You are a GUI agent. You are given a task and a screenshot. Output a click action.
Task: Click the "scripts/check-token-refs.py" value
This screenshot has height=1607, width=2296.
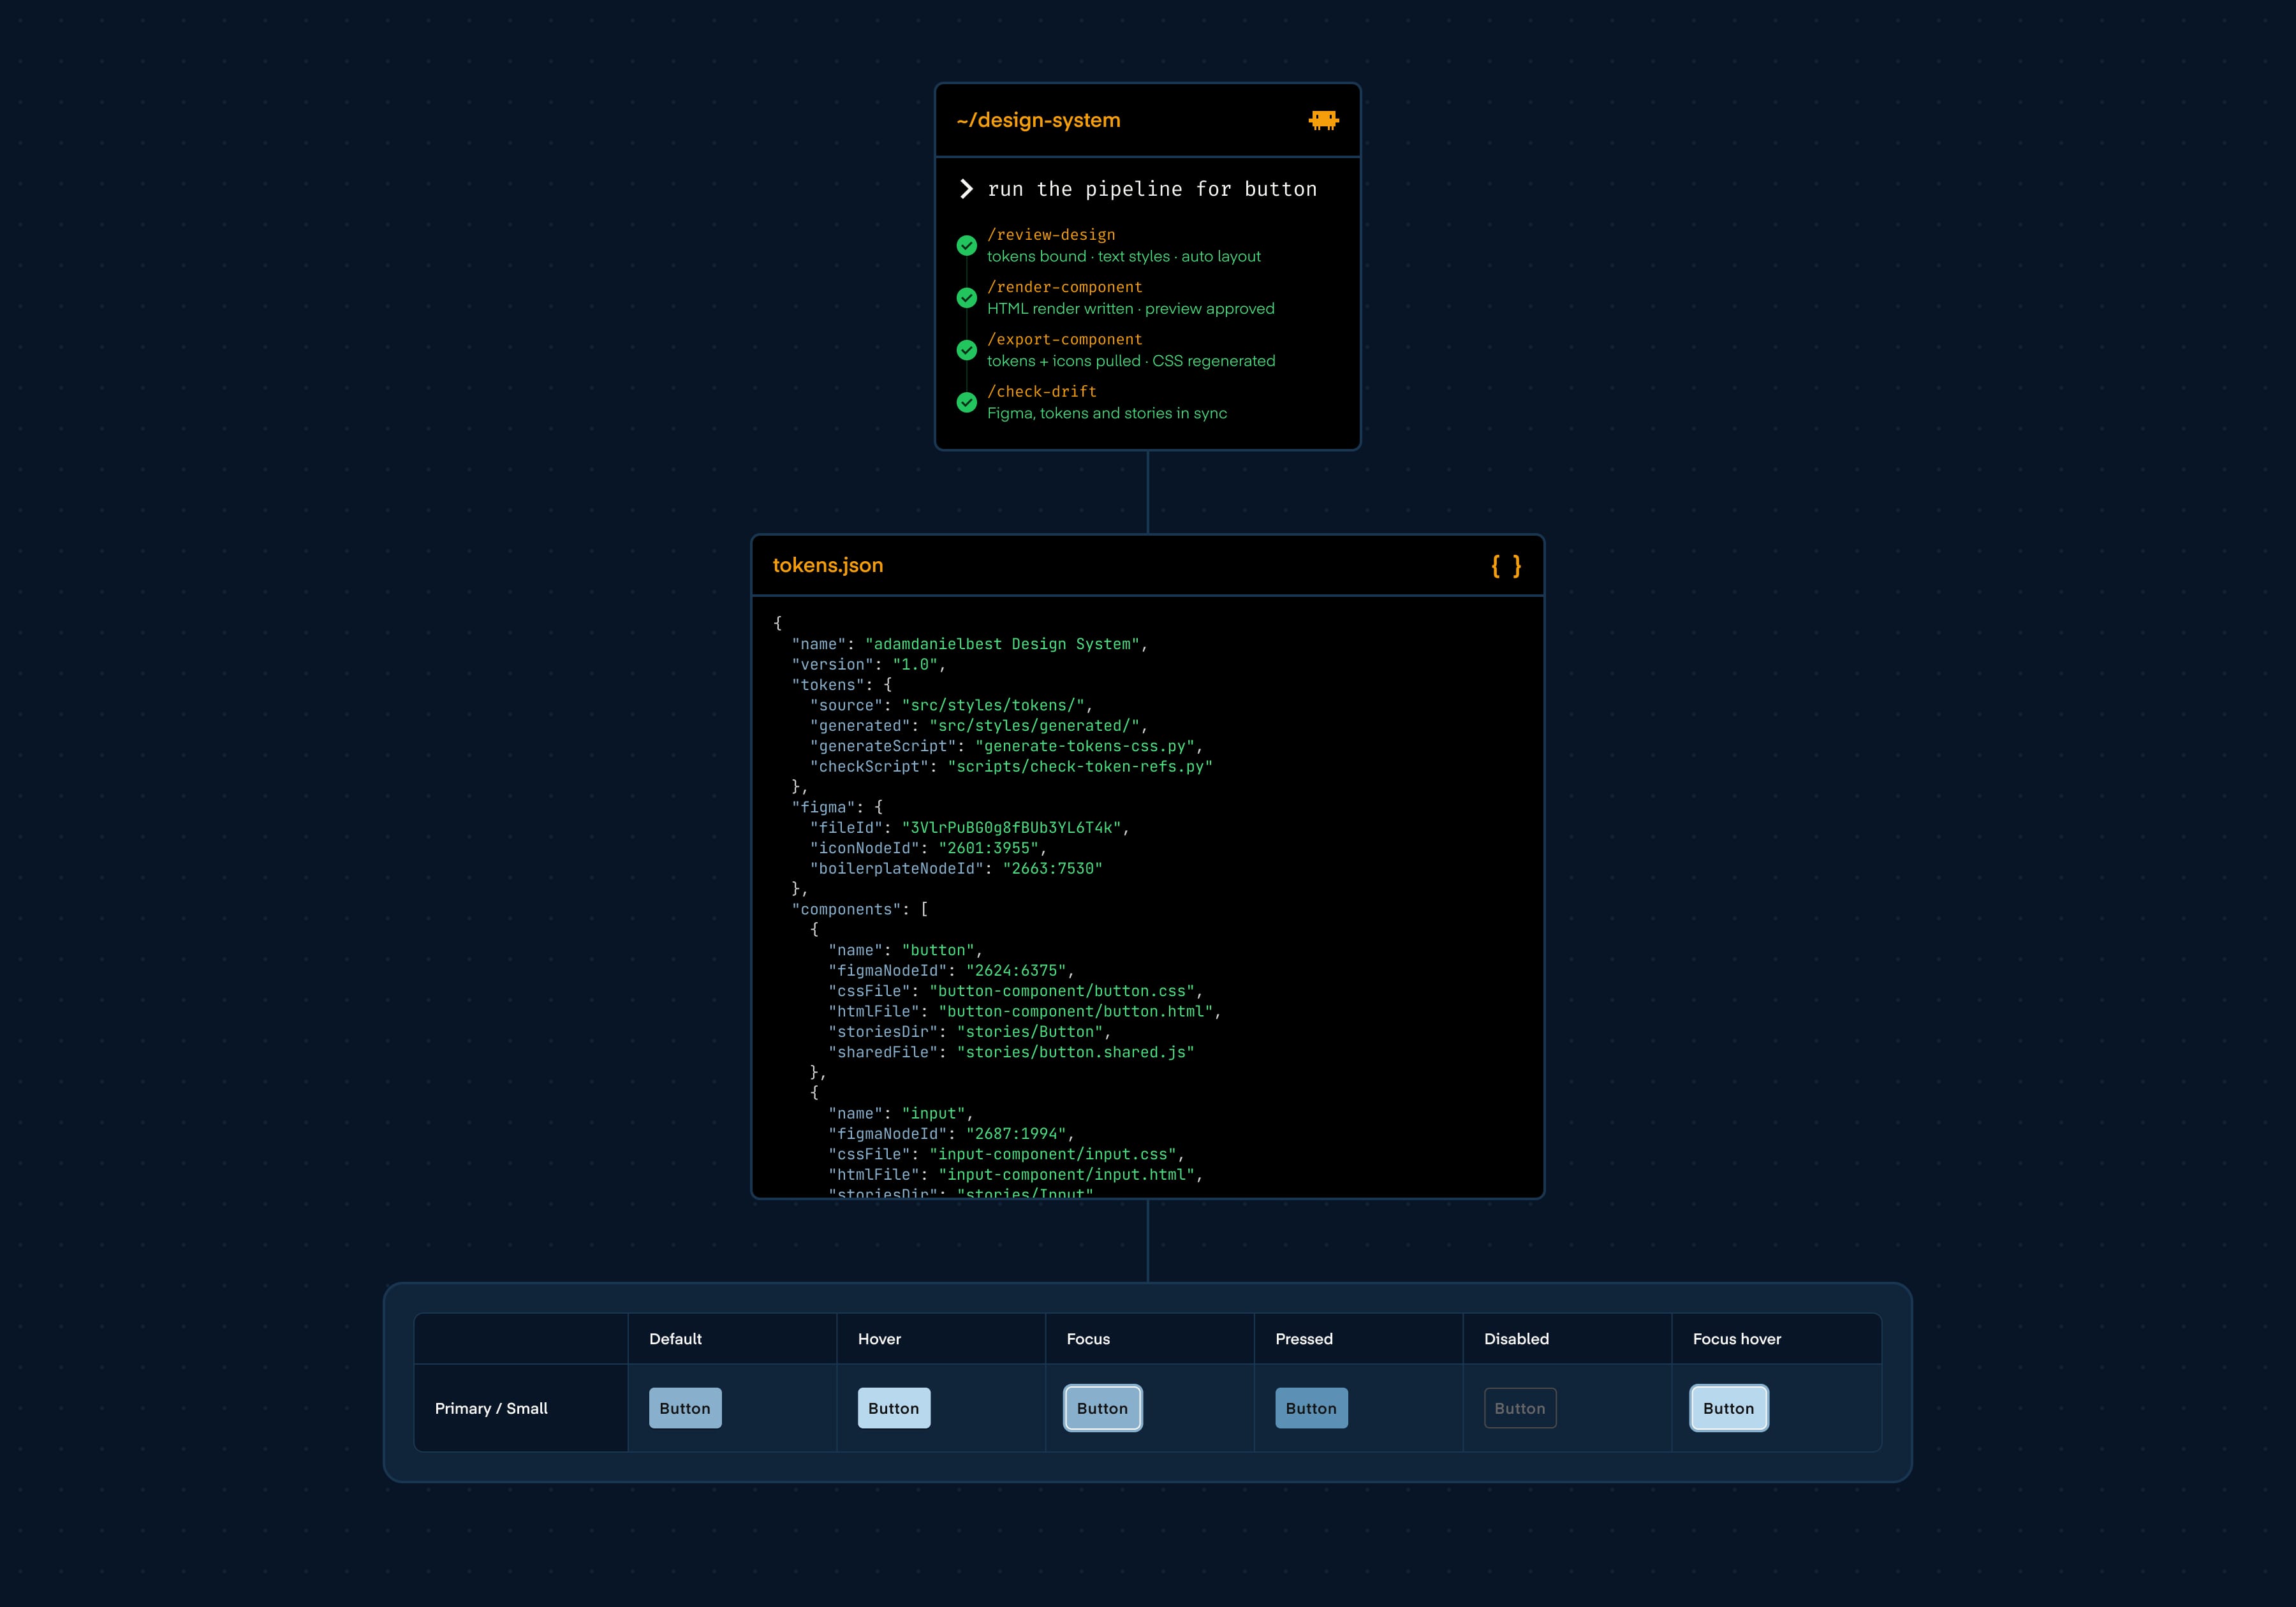pyautogui.click(x=1080, y=766)
